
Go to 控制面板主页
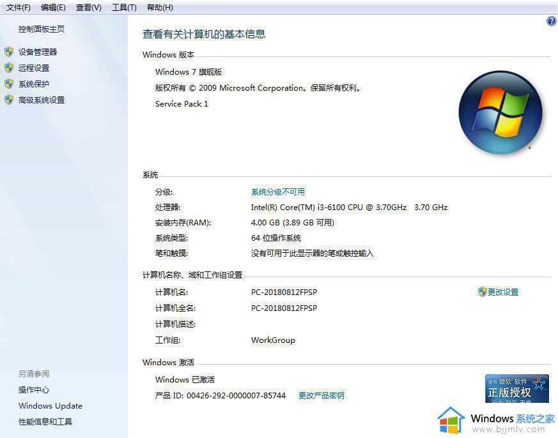coord(42,29)
